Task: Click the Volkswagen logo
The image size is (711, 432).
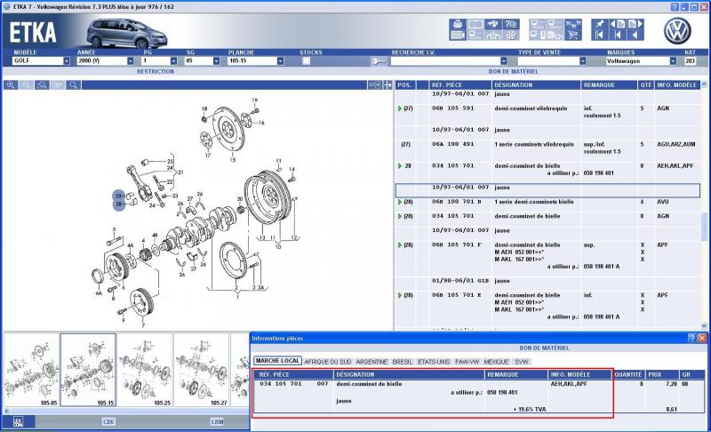Action: (x=677, y=31)
